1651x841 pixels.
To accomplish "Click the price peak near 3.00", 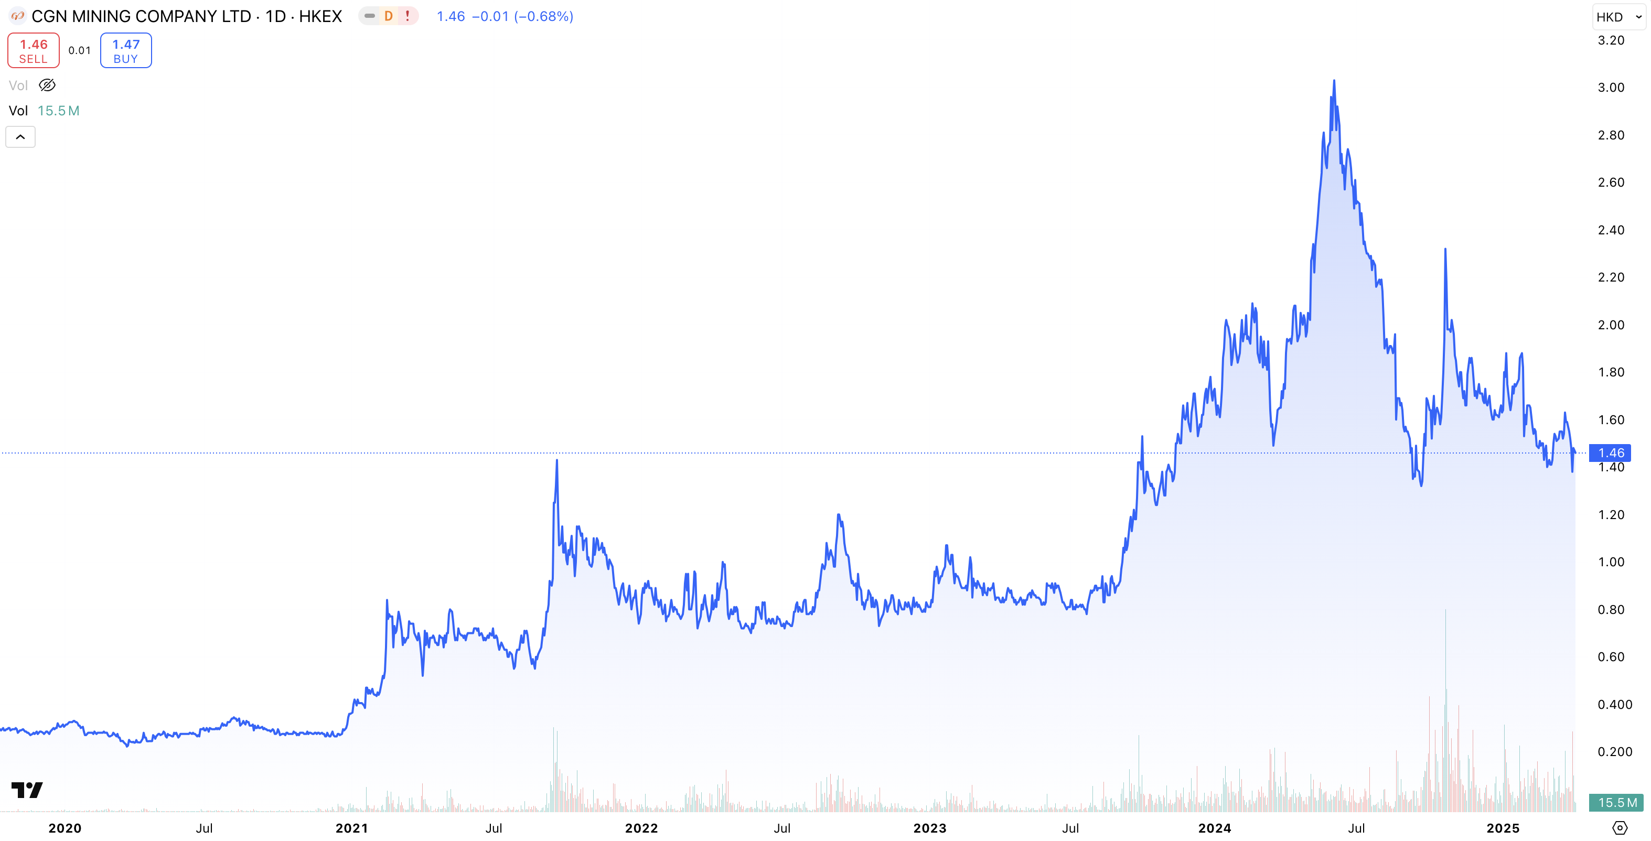I will click(x=1334, y=81).
